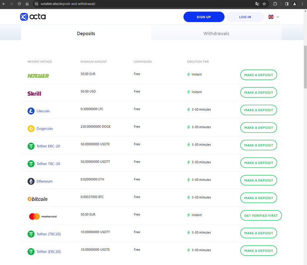Click the bitcoin logo
Viewport: 307px width, 265px height.
[x=37, y=199]
